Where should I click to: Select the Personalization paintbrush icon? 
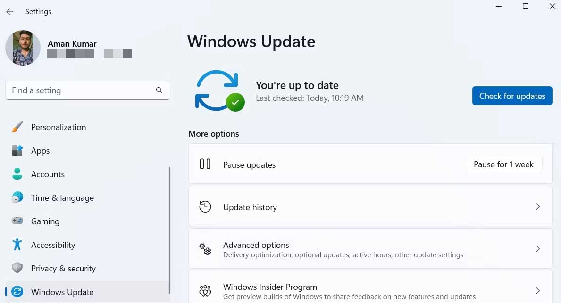click(17, 127)
